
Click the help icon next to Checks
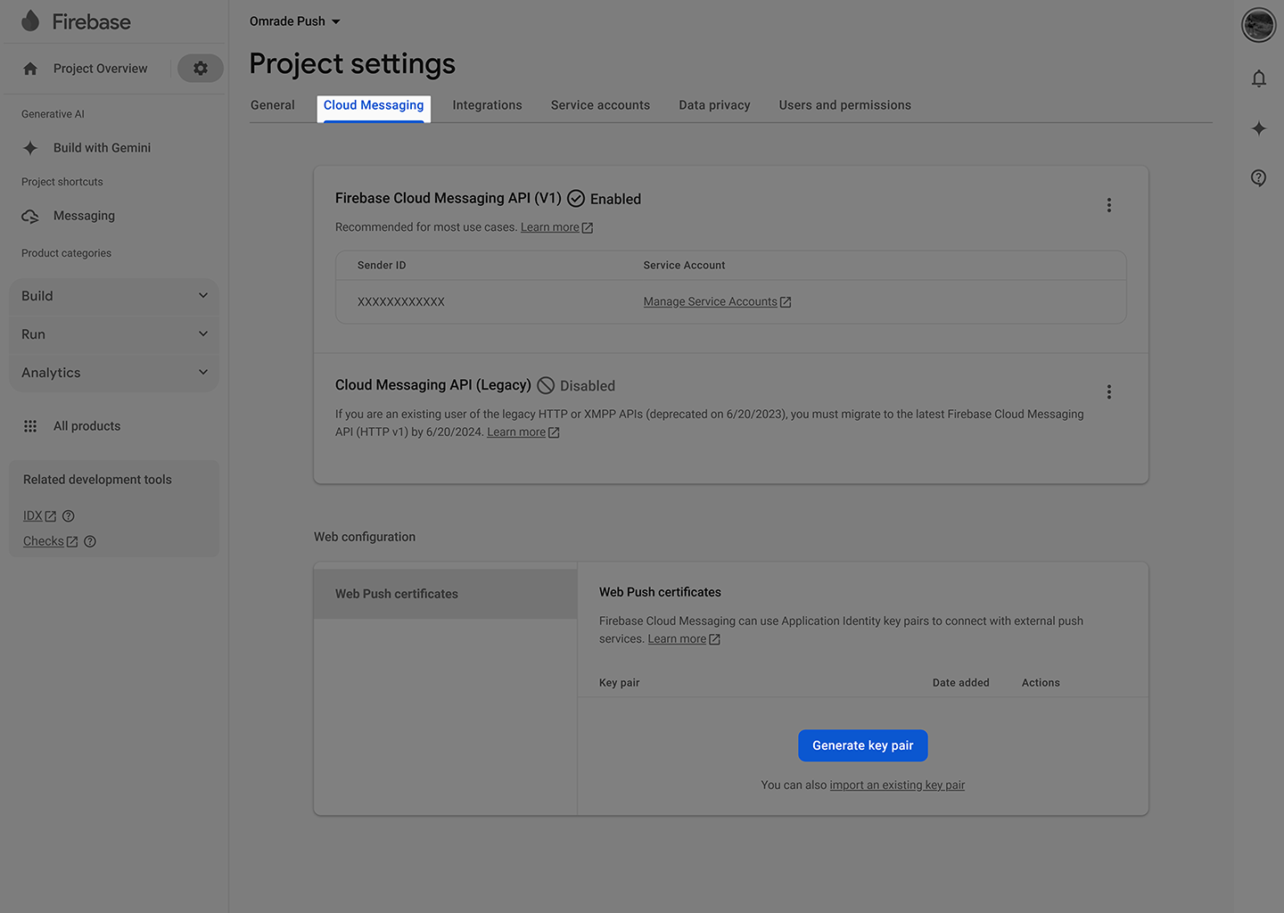coord(90,541)
